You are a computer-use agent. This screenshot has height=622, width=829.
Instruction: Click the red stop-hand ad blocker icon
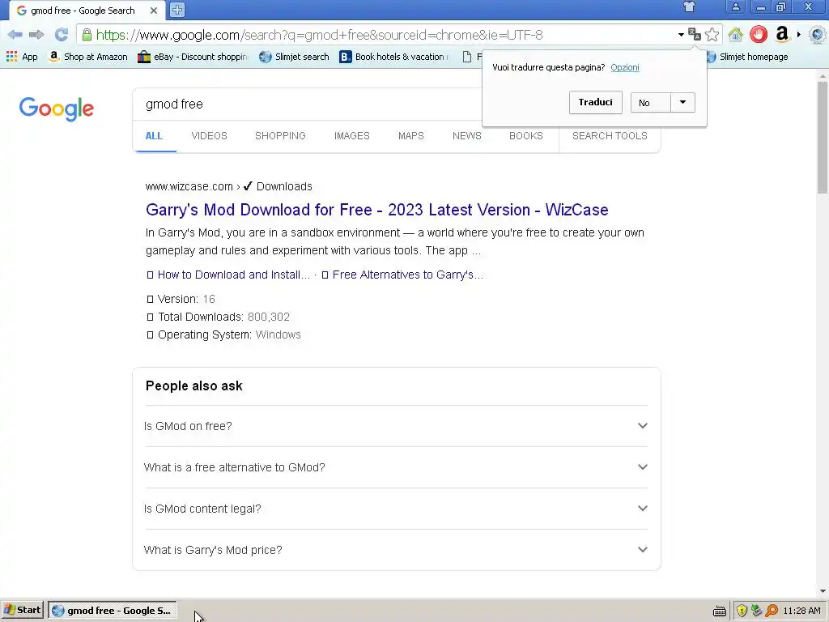point(758,35)
